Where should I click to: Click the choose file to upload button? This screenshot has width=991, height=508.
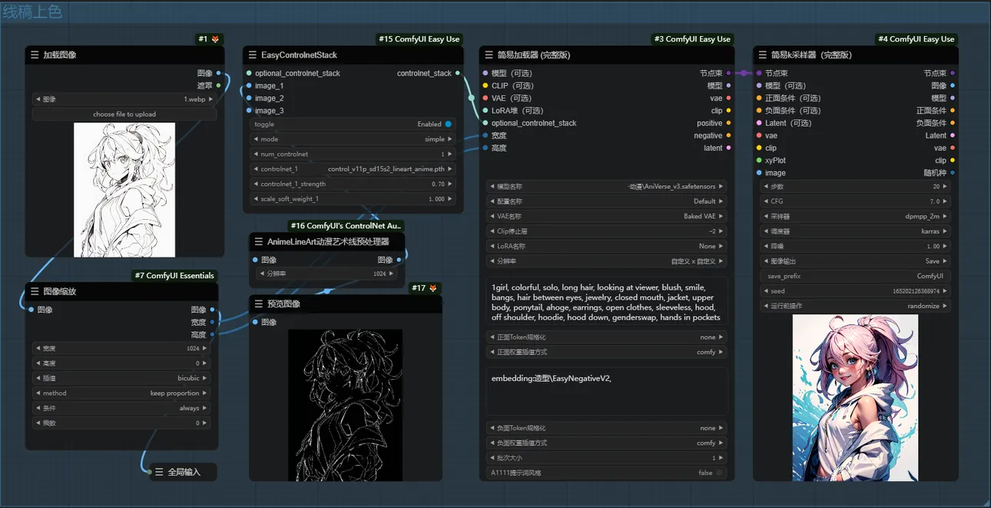pos(124,115)
